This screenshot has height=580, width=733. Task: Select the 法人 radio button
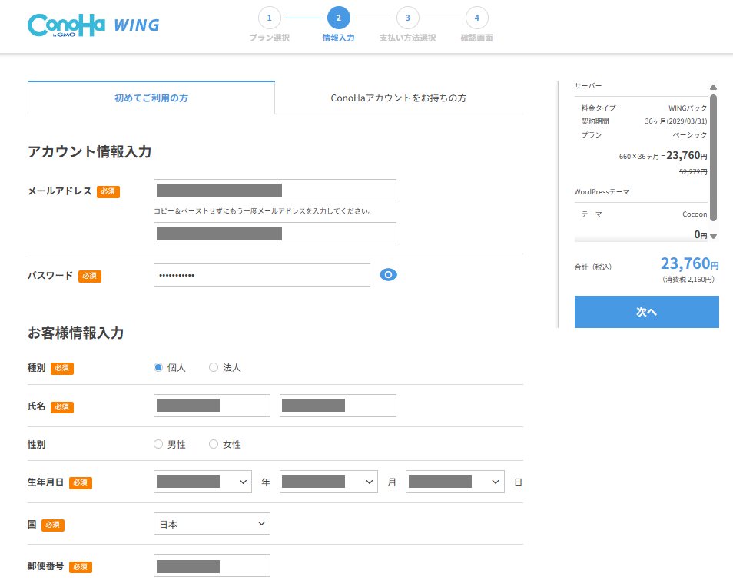[213, 367]
